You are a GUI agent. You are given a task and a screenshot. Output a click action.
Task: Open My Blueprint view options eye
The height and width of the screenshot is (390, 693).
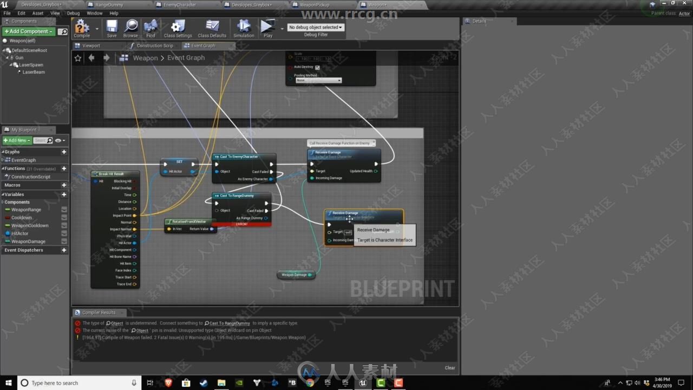point(59,140)
